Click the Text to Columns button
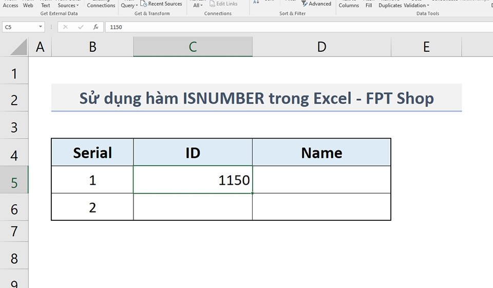Image resolution: width=493 pixels, height=288 pixels. [349, 5]
